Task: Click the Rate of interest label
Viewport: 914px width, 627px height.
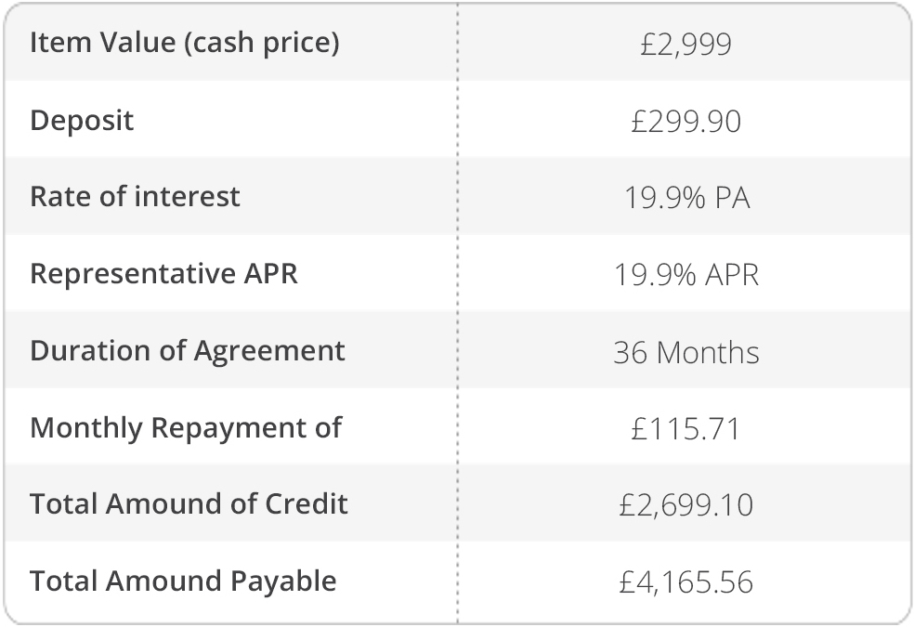Action: pos(135,197)
